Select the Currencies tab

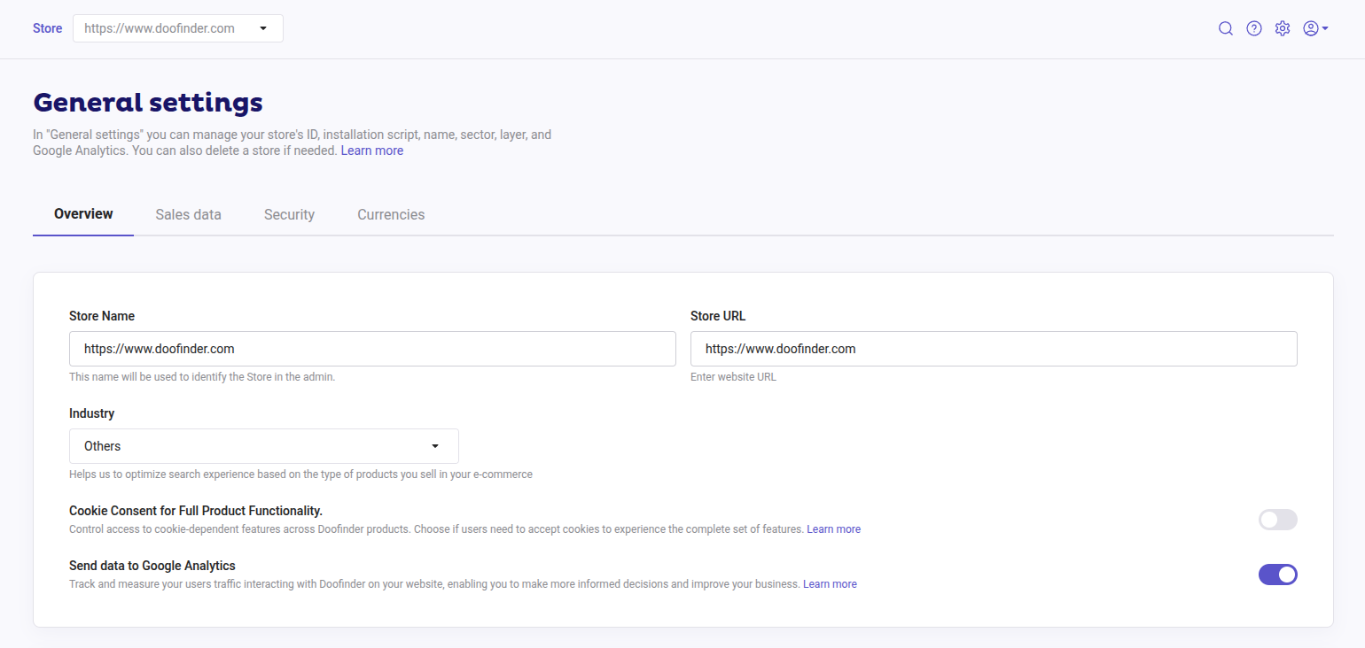tap(391, 214)
